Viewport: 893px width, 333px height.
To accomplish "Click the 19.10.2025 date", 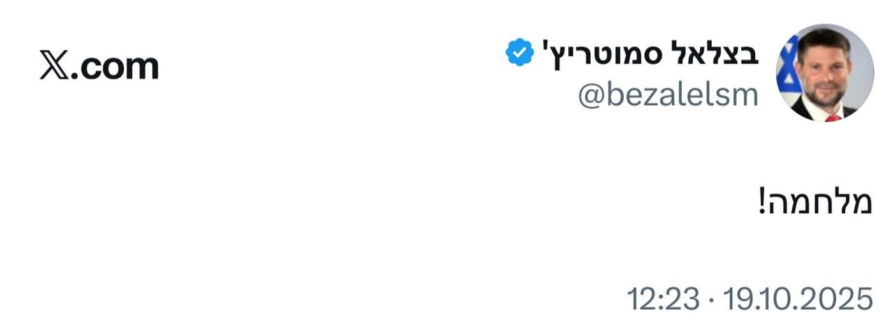I will click(x=797, y=299).
